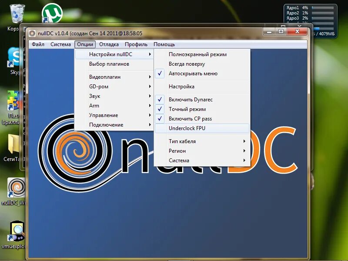The image size is (348, 261).
Task: Expand the 'Система' submenu in settings
Action: pyautogui.click(x=202, y=160)
